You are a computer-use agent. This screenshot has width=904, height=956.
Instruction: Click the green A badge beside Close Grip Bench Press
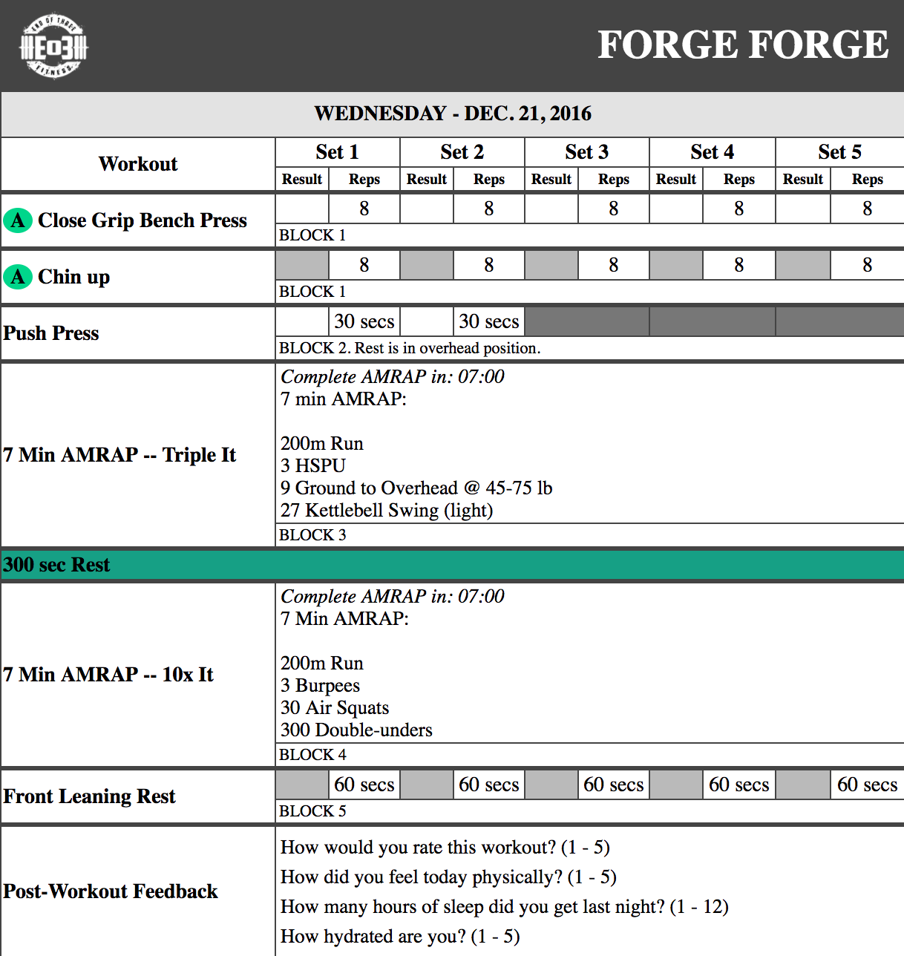[18, 220]
